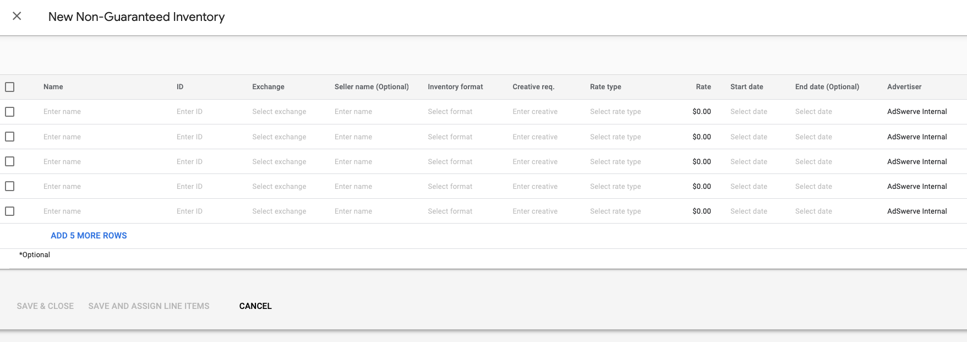Check the second row's checkbox
Viewport: 967px width, 342px height.
click(x=10, y=137)
